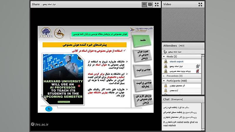235x132 pixels.
Task: Click the host avatar icon beside etook expert
Action: point(166,61)
